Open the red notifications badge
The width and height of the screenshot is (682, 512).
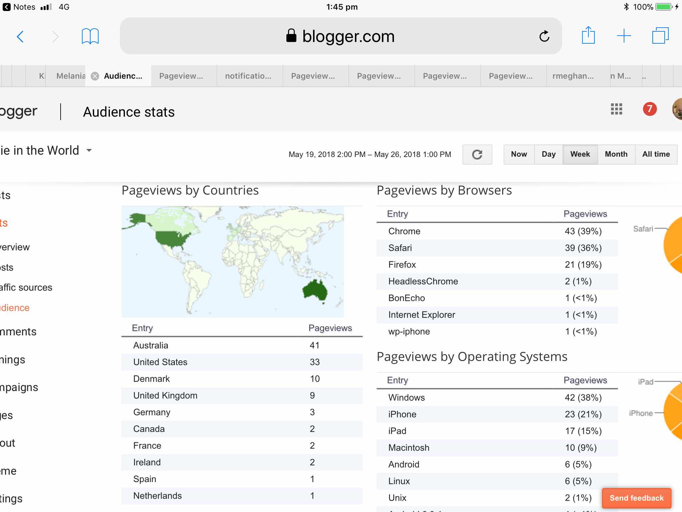click(x=649, y=109)
